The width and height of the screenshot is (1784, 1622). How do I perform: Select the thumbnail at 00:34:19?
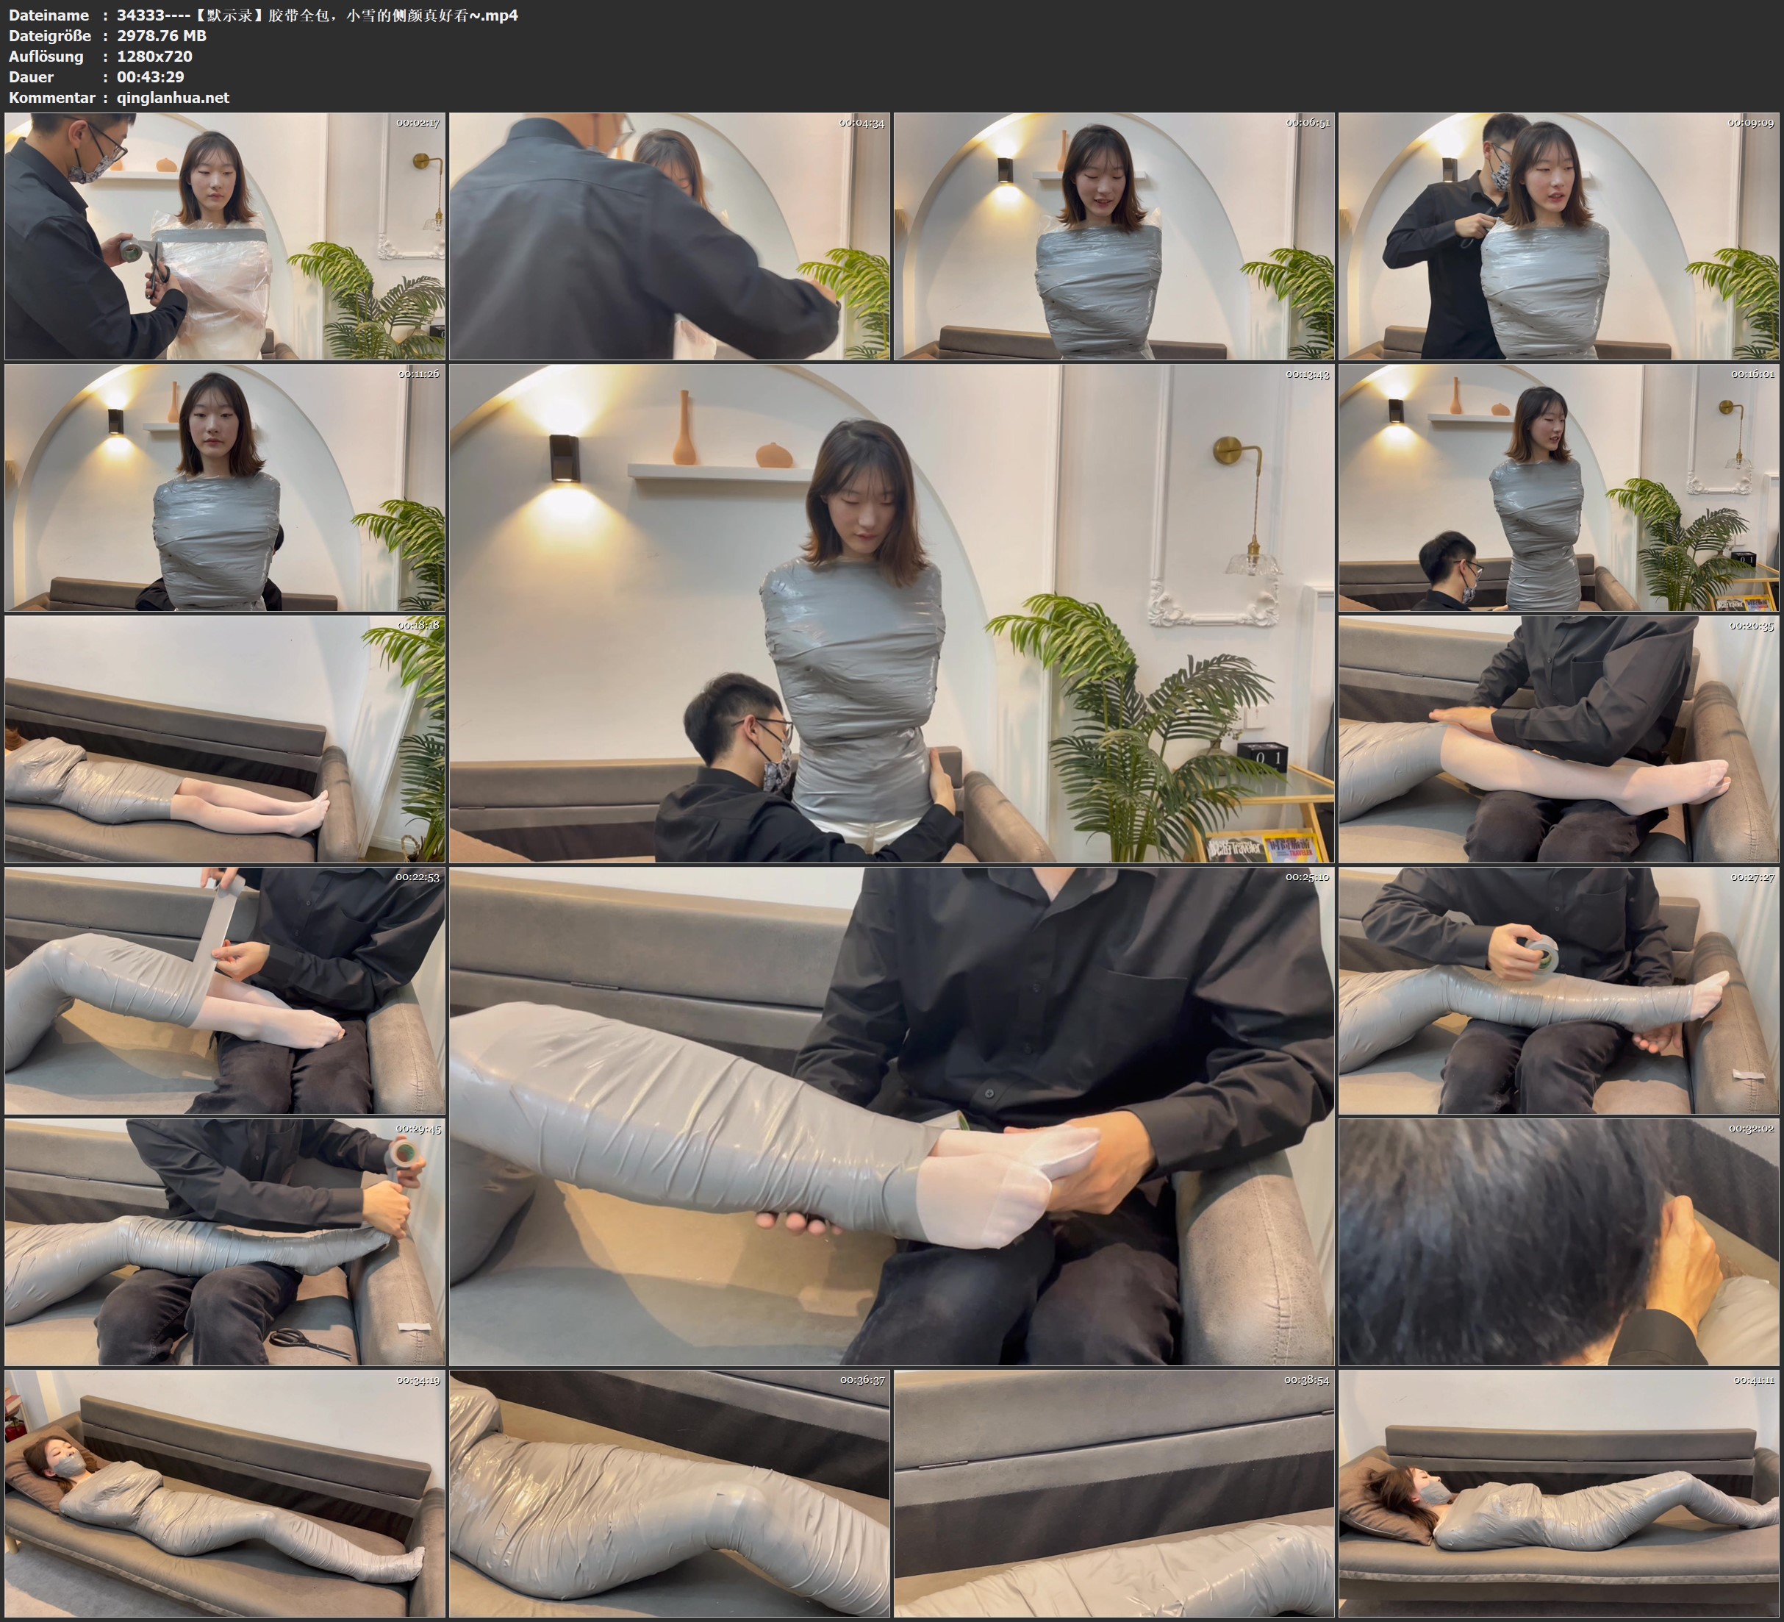click(225, 1493)
